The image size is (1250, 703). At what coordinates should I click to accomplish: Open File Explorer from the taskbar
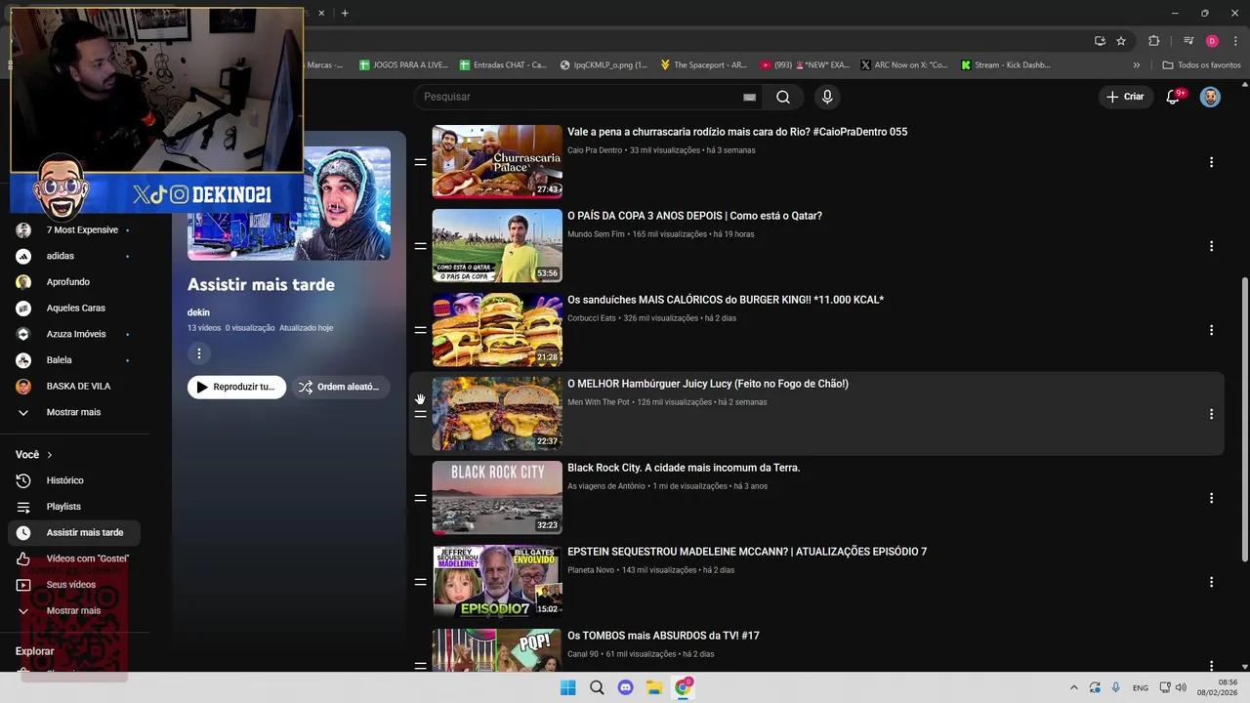(x=653, y=687)
